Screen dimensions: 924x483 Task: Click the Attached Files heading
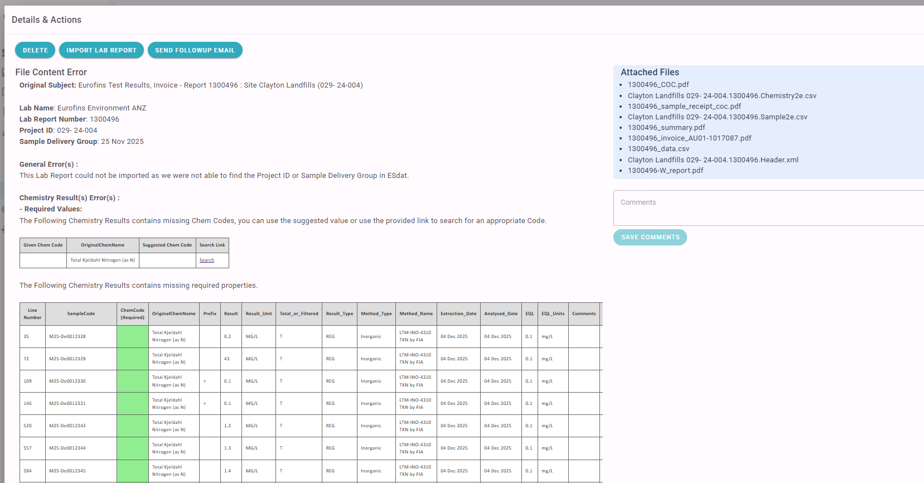[650, 73]
